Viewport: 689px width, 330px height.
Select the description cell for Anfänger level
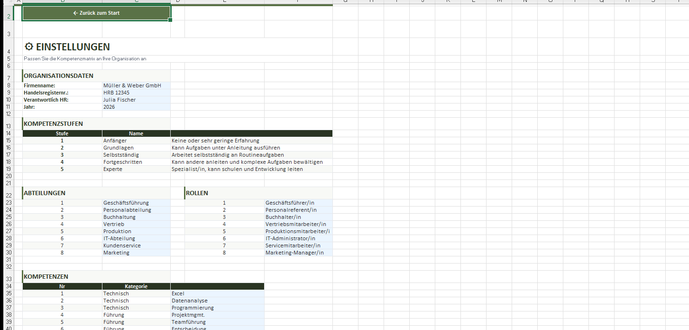pyautogui.click(x=251, y=141)
